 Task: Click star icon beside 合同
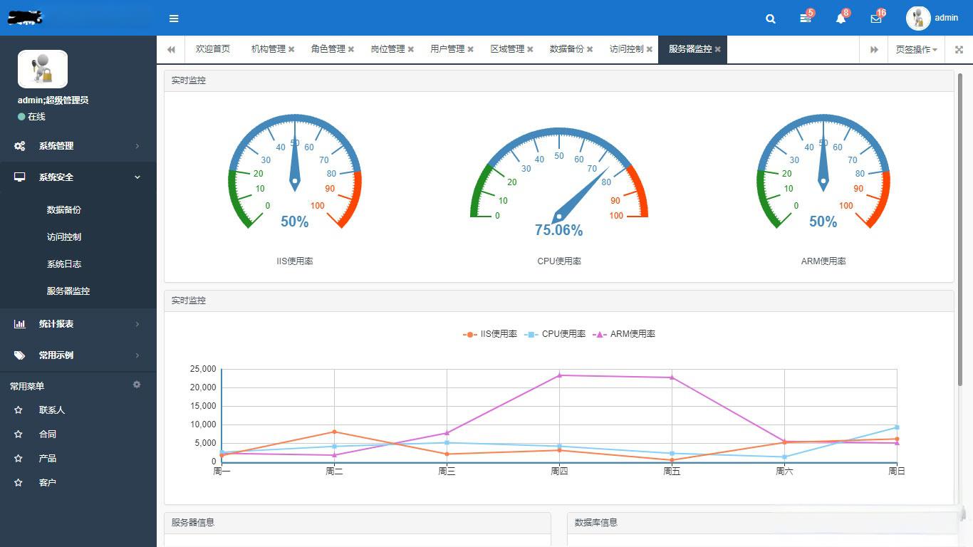(x=19, y=434)
